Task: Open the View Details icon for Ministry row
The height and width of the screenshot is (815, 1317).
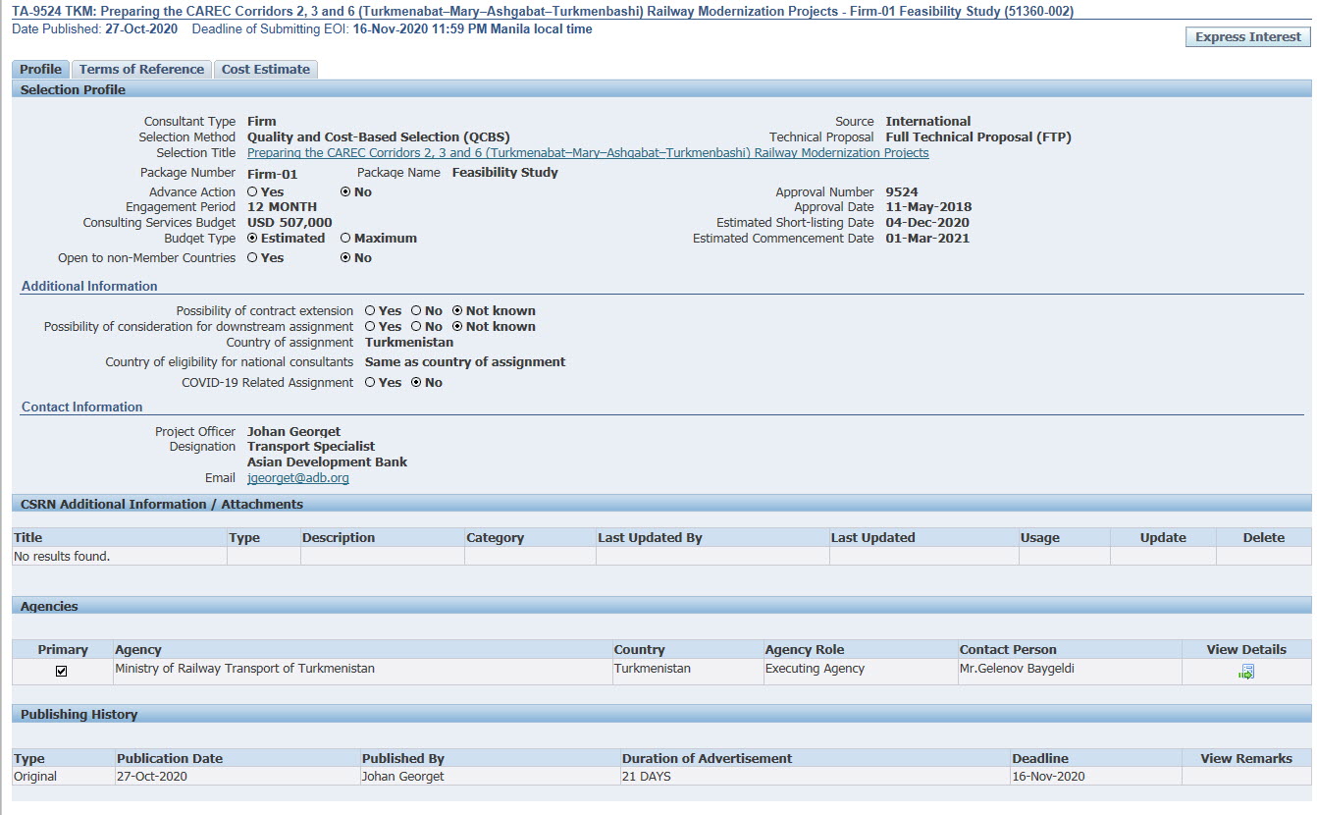Action: click(x=1246, y=672)
